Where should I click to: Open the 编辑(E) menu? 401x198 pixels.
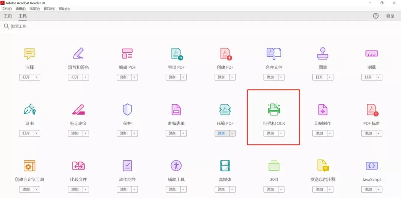pyautogui.click(x=20, y=9)
